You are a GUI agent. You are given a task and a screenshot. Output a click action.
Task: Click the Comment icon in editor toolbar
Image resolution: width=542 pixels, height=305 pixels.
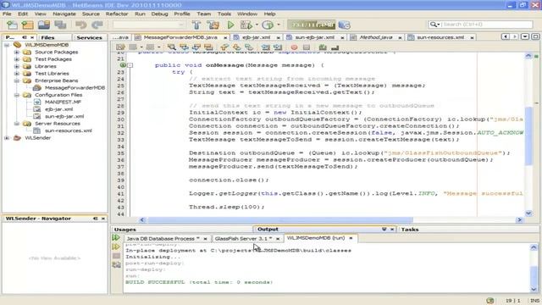323,47
